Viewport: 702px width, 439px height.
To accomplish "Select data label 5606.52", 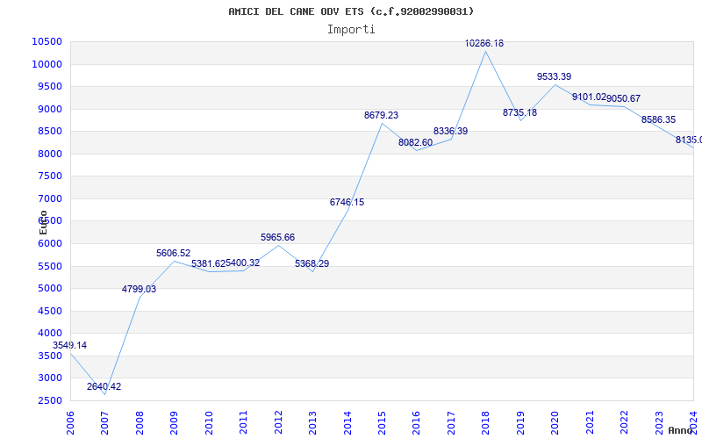I will coord(173,253).
